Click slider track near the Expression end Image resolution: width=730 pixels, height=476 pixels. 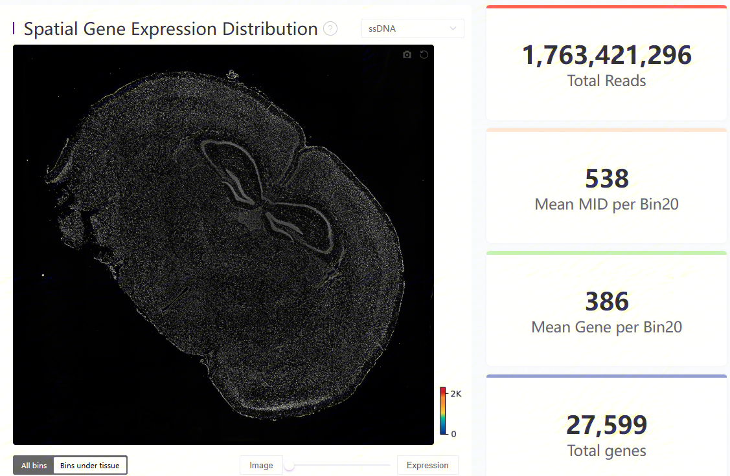pos(384,465)
